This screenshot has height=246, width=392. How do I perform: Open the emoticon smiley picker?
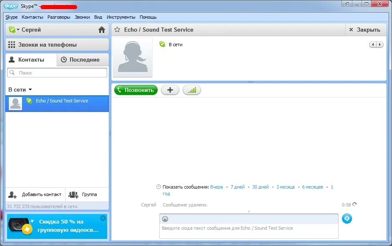click(165, 219)
